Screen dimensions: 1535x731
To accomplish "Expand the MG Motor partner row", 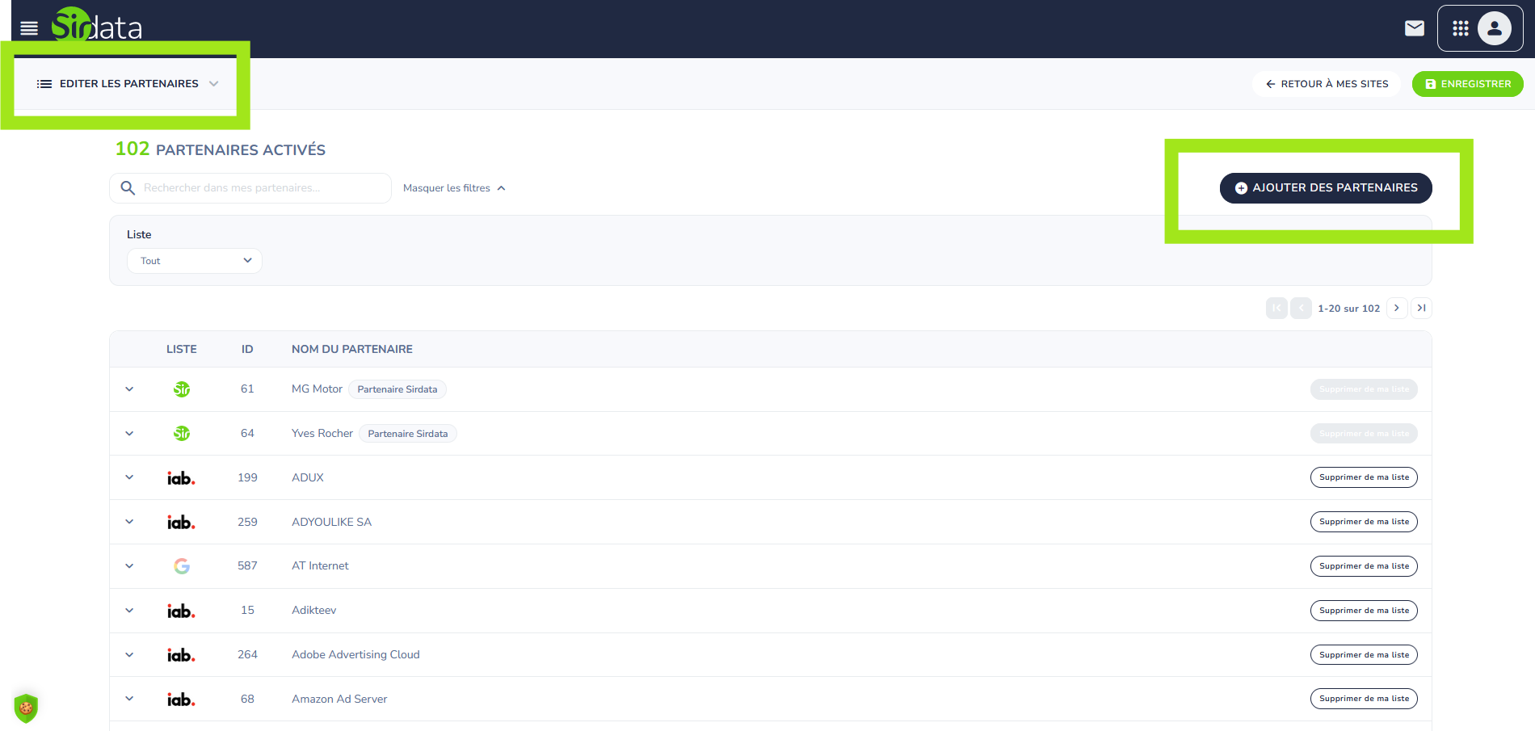I will click(129, 389).
